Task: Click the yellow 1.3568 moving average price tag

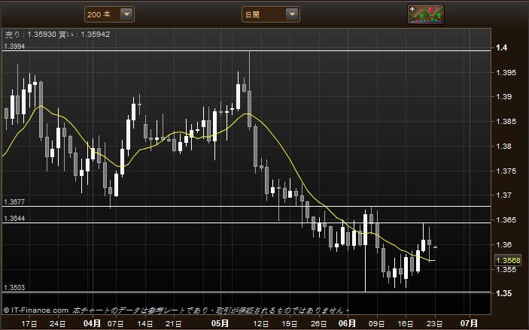Action: pos(509,260)
